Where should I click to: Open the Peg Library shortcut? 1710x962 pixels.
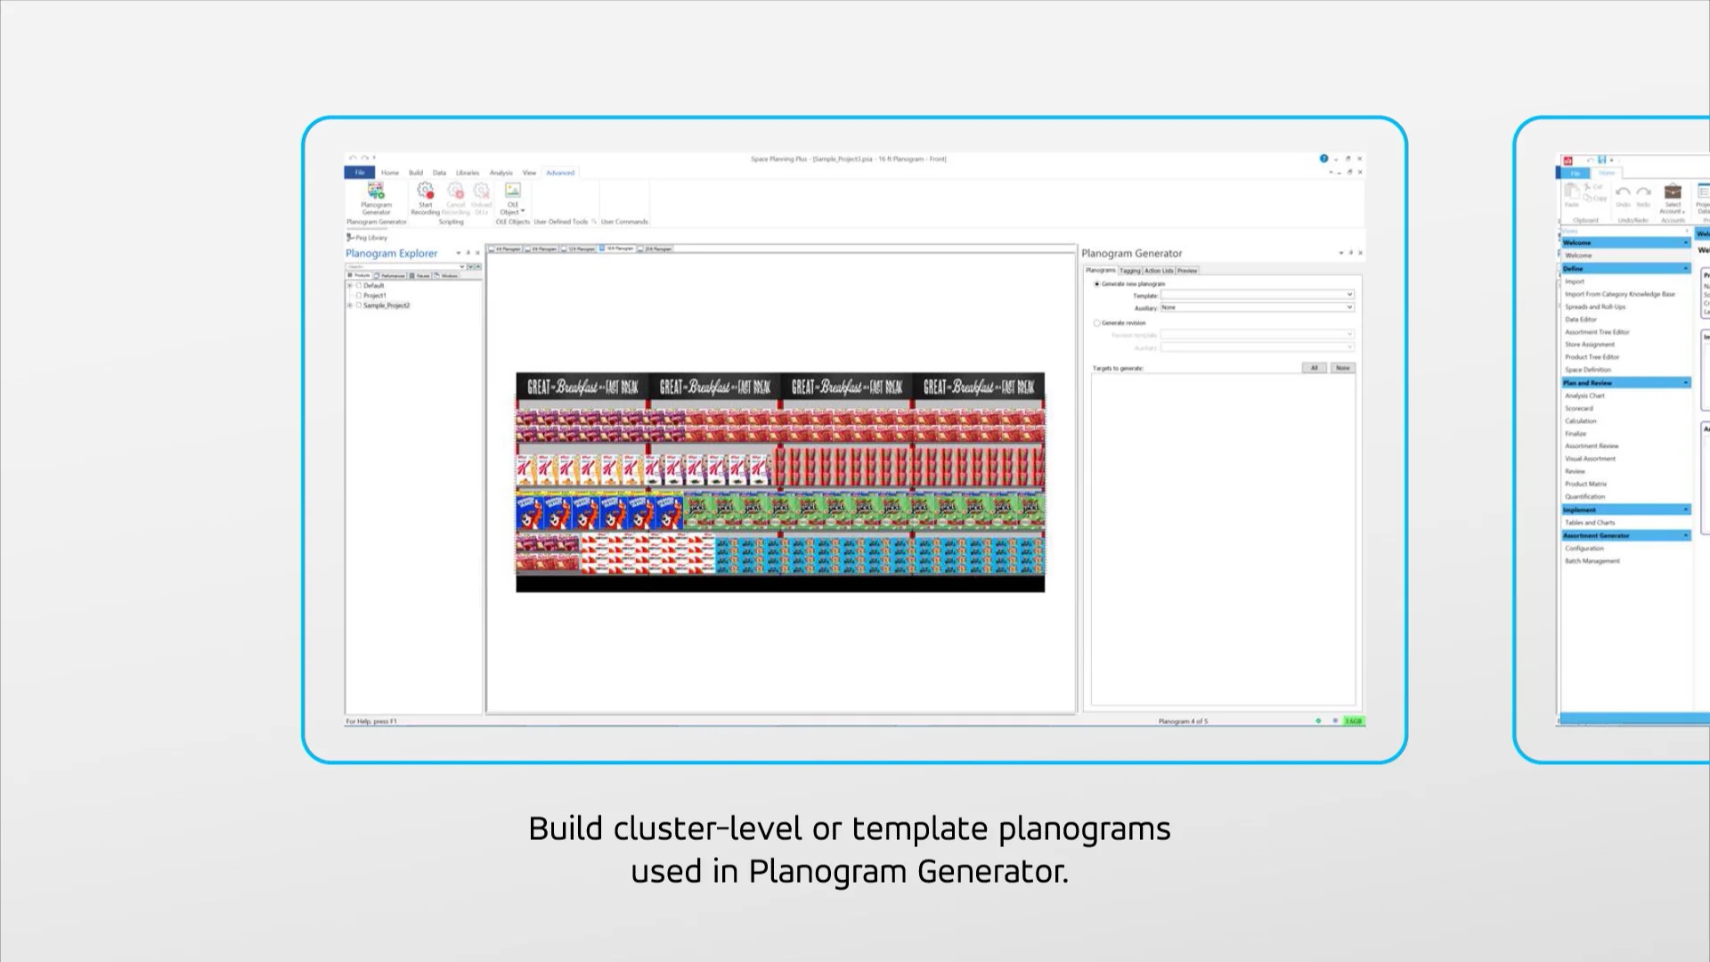pos(367,238)
